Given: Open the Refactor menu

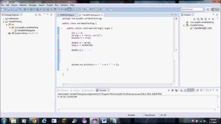Looking at the screenshot, I should click(23, 5).
